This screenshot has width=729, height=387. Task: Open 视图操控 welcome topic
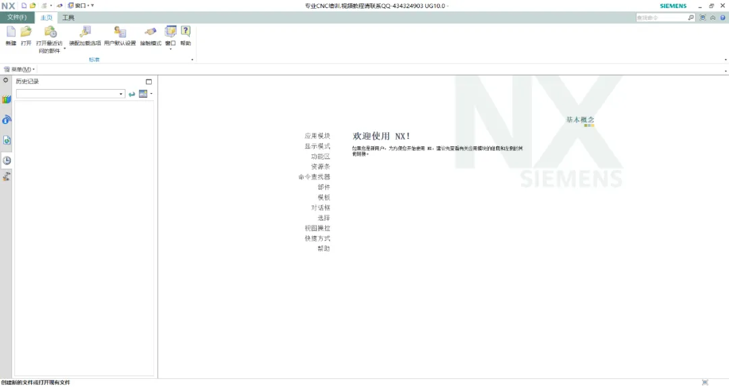tap(317, 228)
